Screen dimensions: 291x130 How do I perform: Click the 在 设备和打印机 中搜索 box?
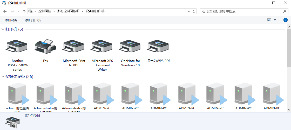(x=241, y=11)
